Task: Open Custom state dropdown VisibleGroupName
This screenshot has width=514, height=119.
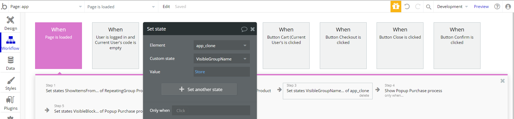Action: (x=222, y=59)
